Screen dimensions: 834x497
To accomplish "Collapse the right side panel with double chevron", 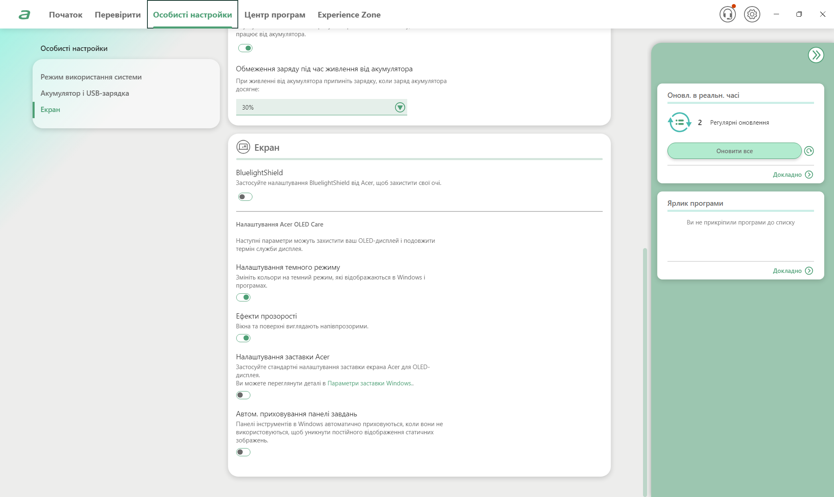I will 816,55.
